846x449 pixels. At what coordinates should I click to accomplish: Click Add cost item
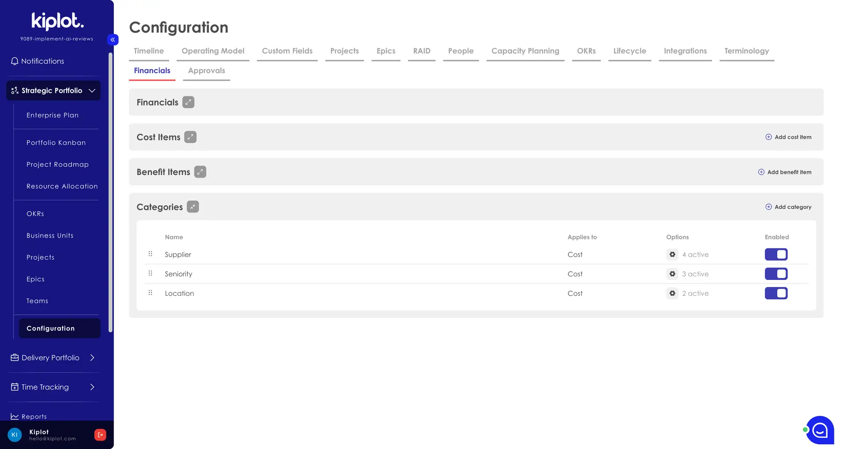tap(788, 137)
